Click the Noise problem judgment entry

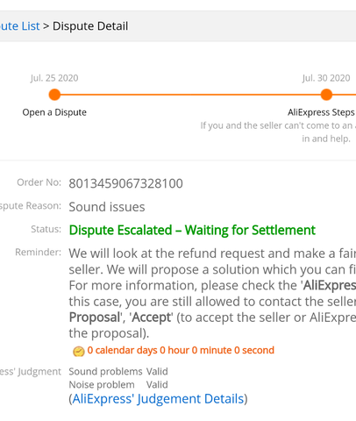click(102, 385)
